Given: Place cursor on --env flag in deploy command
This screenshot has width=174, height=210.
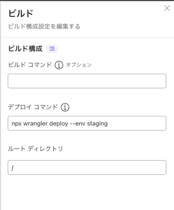Looking at the screenshot, I should [x=77, y=123].
